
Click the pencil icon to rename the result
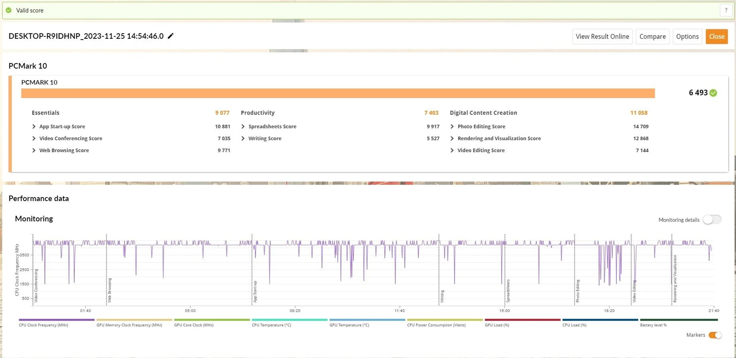[171, 36]
